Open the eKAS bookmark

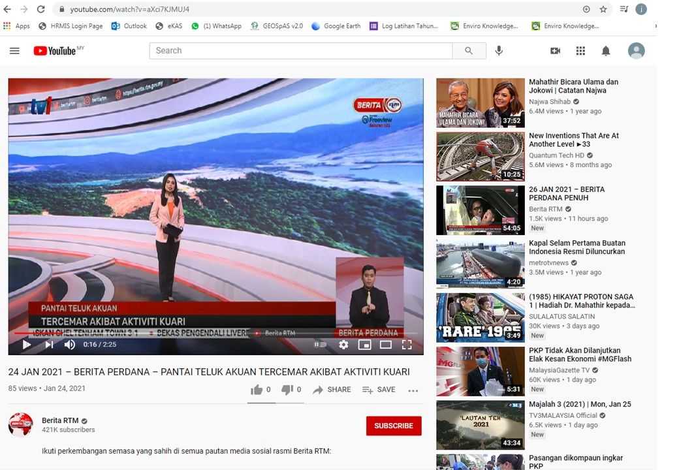(x=169, y=26)
